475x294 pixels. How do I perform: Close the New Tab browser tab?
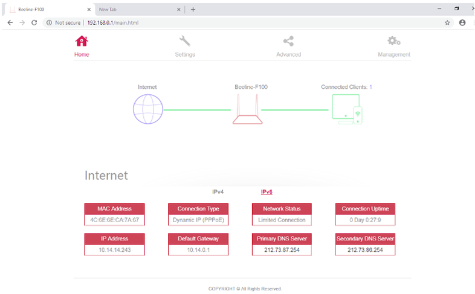pos(179,9)
